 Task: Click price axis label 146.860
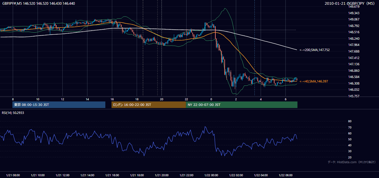pyautogui.click(x=354, y=71)
